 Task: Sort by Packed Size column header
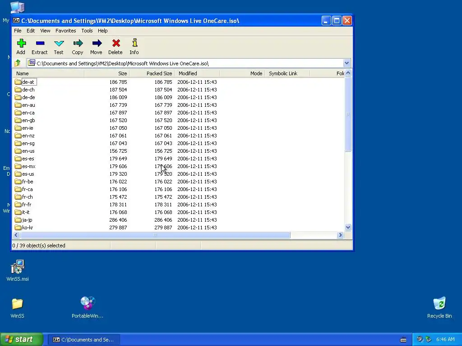click(152, 73)
